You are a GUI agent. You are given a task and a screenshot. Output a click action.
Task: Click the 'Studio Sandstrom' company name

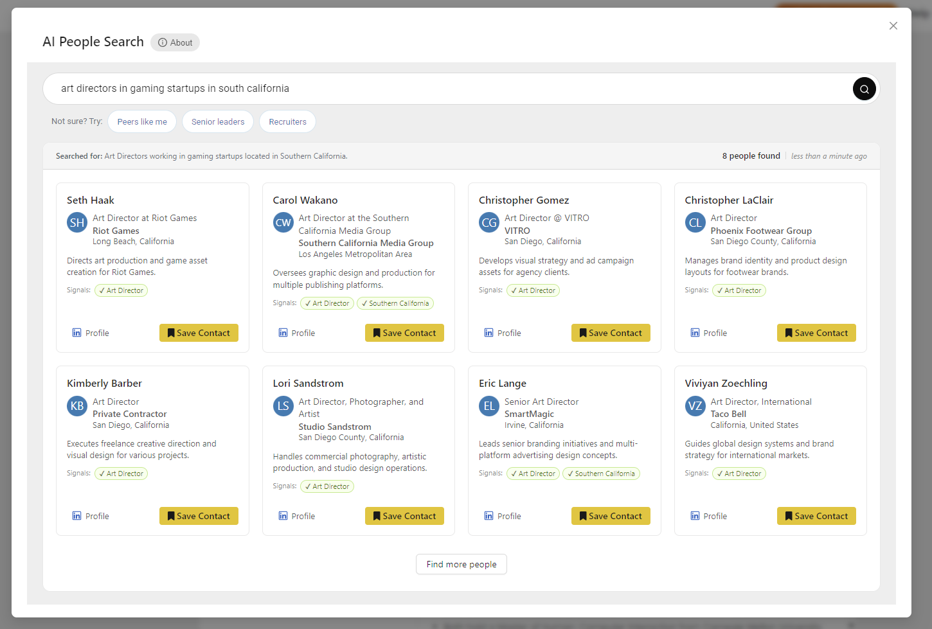[335, 427]
